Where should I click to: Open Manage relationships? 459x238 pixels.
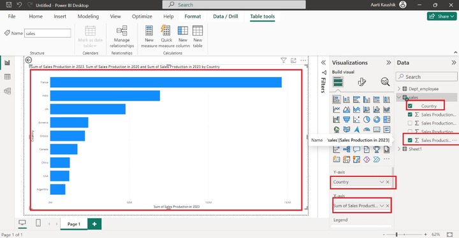pyautogui.click(x=122, y=36)
